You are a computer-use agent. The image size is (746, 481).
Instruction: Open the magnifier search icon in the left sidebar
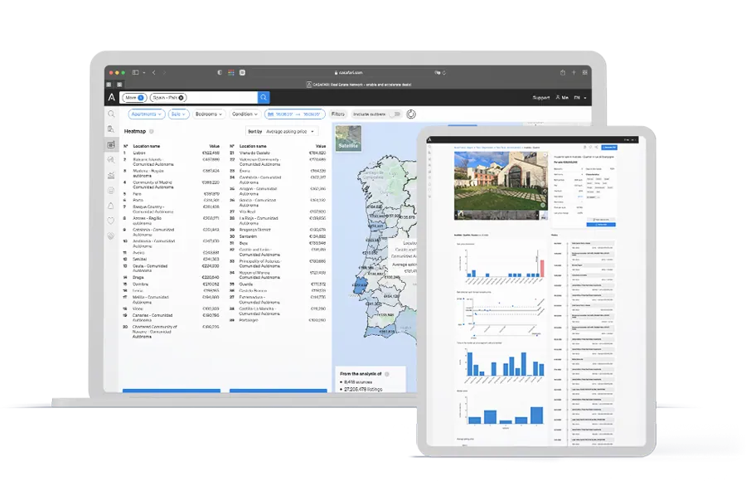pyautogui.click(x=111, y=114)
